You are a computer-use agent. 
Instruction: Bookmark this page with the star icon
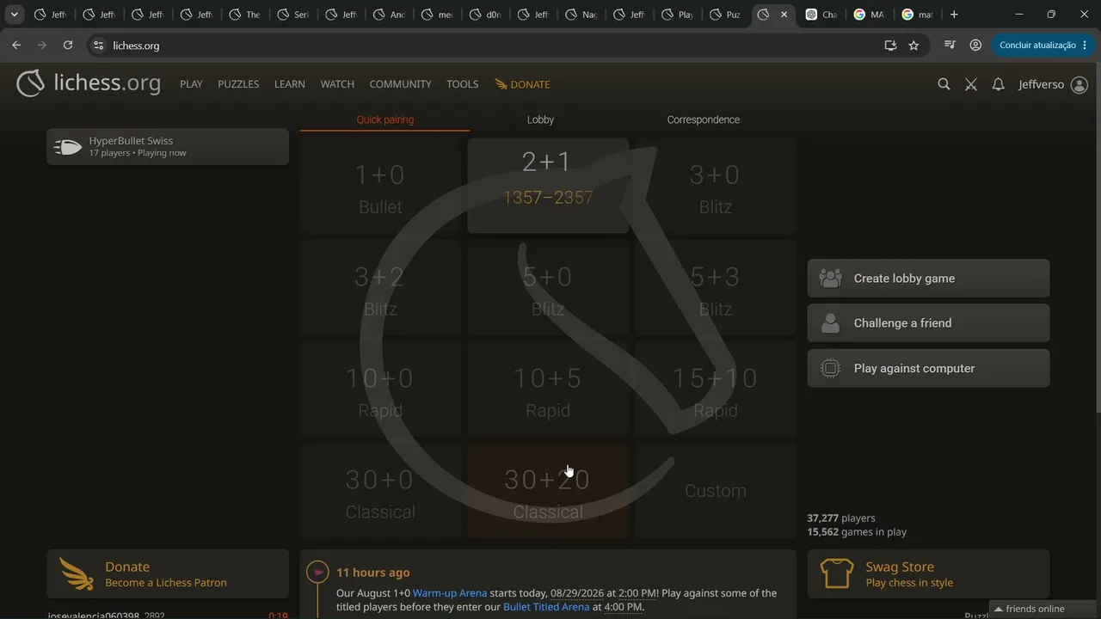913,46
